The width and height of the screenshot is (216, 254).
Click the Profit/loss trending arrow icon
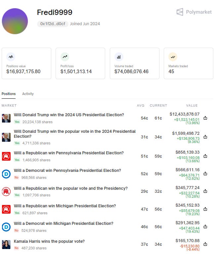click(65, 57)
